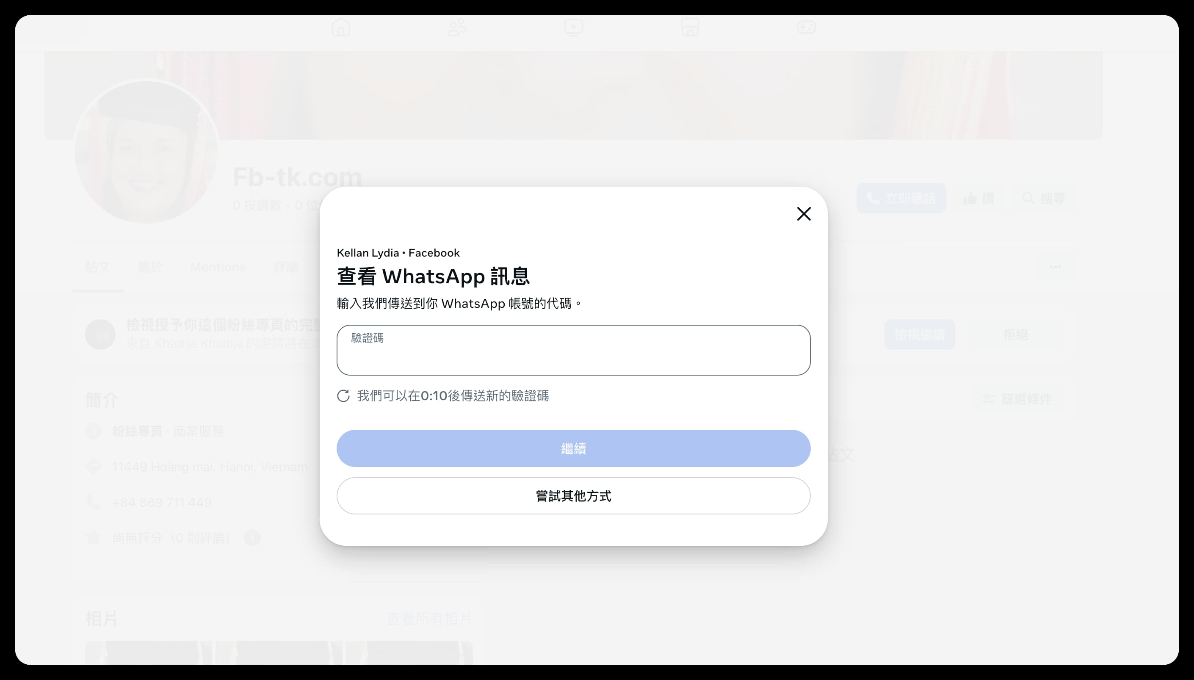This screenshot has height=680, width=1194.
Task: Click the 驗證碼 verification code field
Action: (573, 350)
